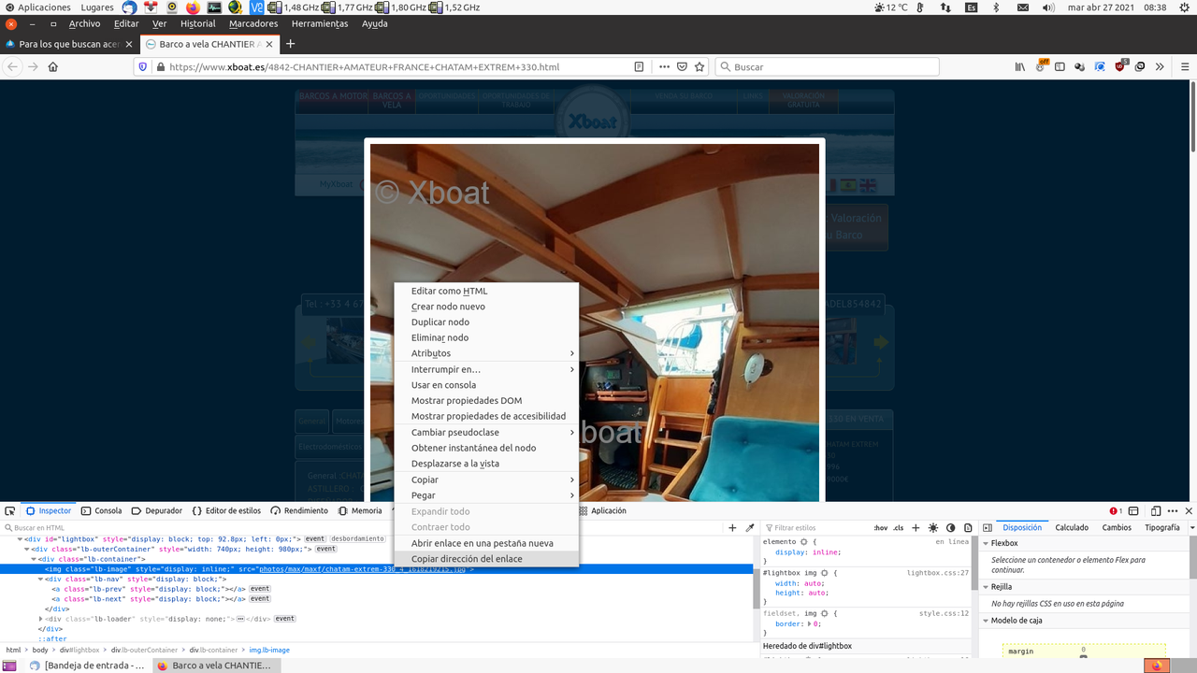Open the Cambiar pseudoclase submenu
1197x673 pixels.
(486, 433)
